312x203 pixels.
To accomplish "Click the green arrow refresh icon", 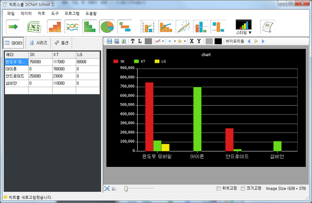I will coord(13,27).
